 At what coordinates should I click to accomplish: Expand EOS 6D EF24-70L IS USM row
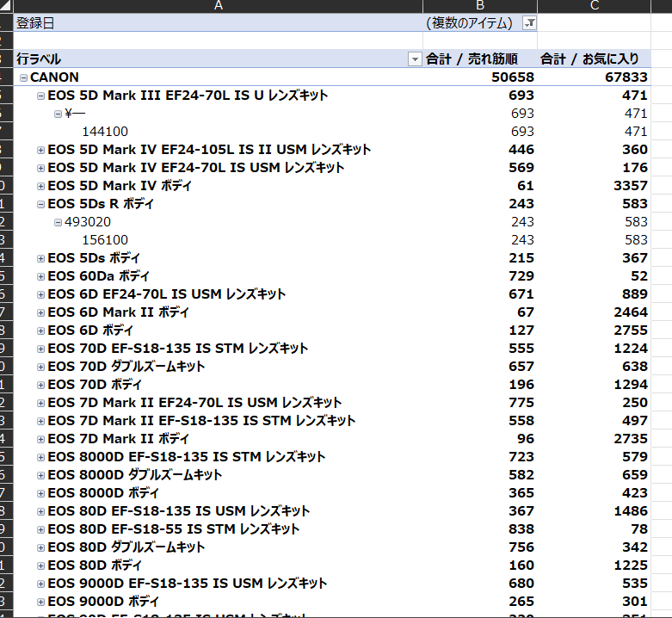coord(40,294)
